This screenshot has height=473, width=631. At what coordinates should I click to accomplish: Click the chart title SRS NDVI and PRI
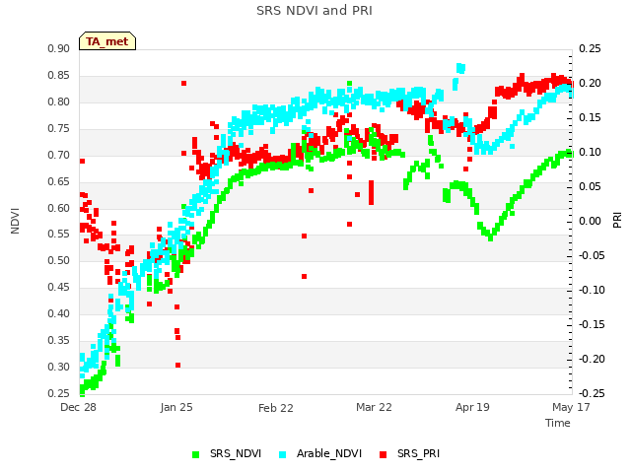[x=315, y=11]
